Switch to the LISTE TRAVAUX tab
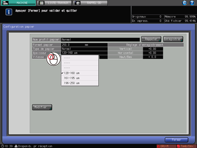This screenshot has height=148, width=197. 54,3
